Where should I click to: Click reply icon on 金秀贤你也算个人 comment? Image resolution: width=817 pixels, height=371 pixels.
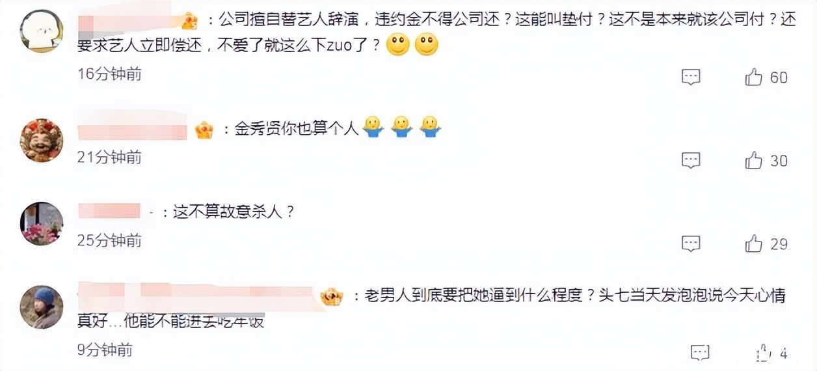691,160
